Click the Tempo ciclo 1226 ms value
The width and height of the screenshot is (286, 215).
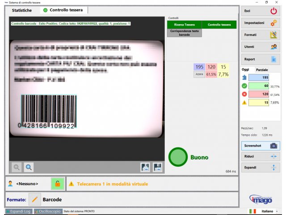(x=267, y=135)
